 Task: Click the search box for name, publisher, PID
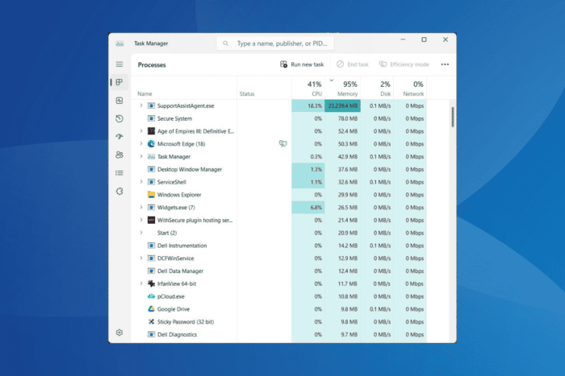click(x=275, y=43)
